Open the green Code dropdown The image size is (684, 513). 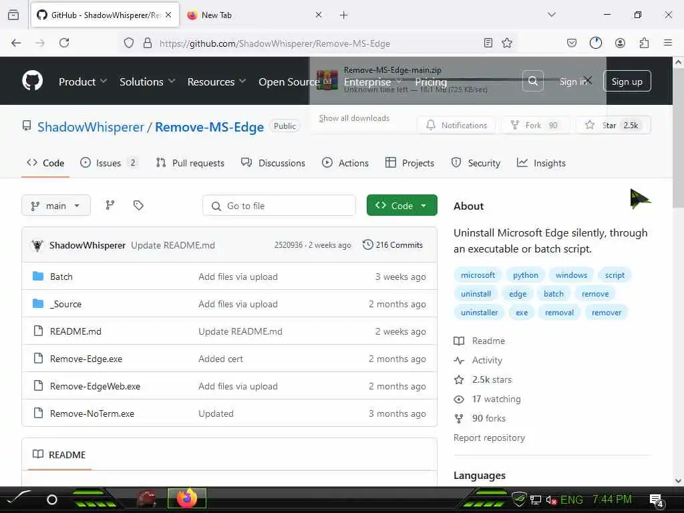tap(401, 206)
